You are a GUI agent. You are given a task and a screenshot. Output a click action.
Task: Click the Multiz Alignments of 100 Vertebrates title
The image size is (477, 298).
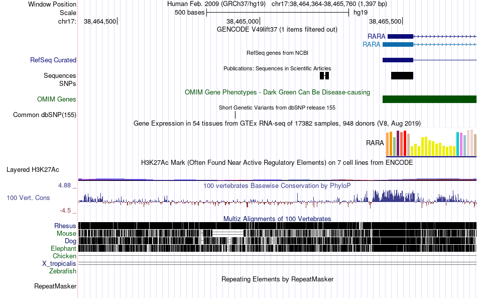tap(277, 219)
